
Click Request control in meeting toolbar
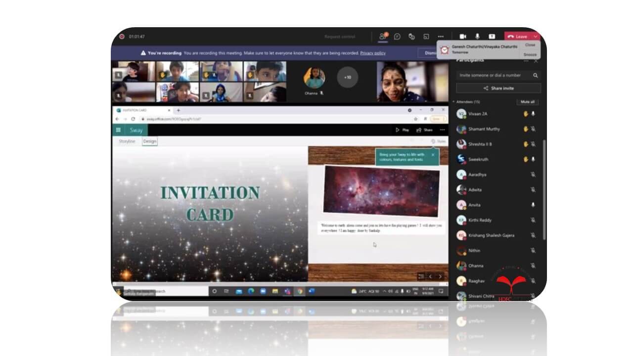coord(340,37)
